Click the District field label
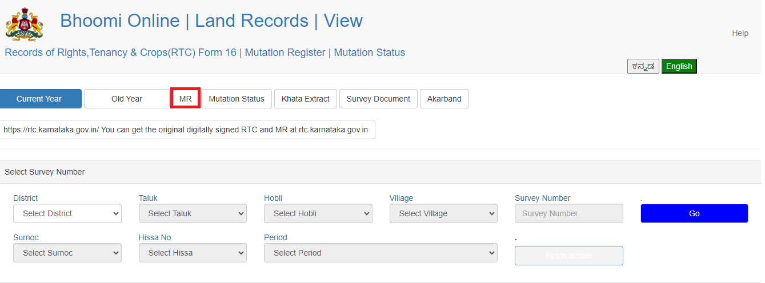This screenshot has width=765, height=283. (x=26, y=198)
